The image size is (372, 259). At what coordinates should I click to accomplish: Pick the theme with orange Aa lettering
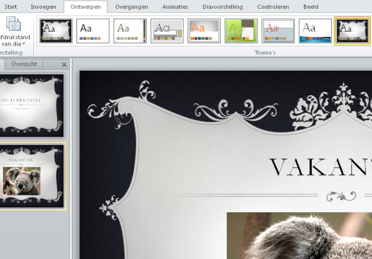[x=204, y=31]
